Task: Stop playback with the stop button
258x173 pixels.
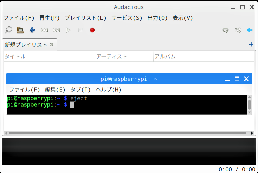Action: coord(80,30)
